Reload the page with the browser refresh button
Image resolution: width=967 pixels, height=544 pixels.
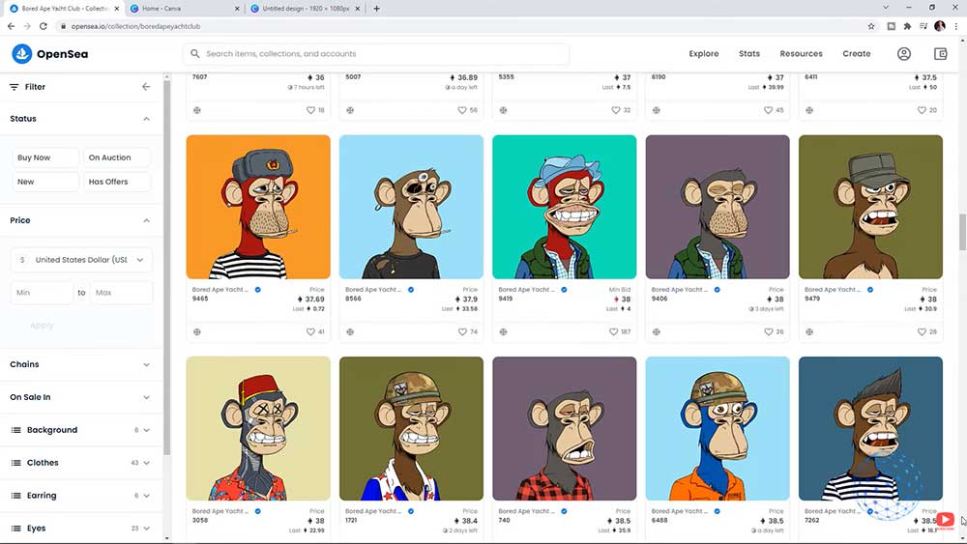coord(43,26)
